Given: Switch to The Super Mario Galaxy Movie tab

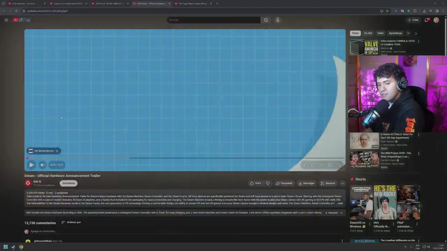Looking at the screenshot, I should pyautogui.click(x=193, y=3).
